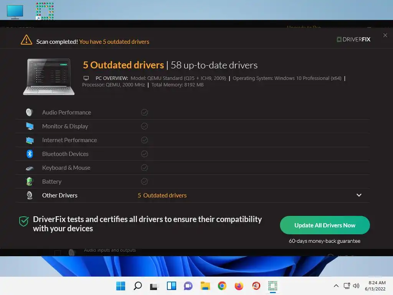Open the red circular taskbar app
Image resolution: width=393 pixels, height=295 pixels.
[x=256, y=286]
